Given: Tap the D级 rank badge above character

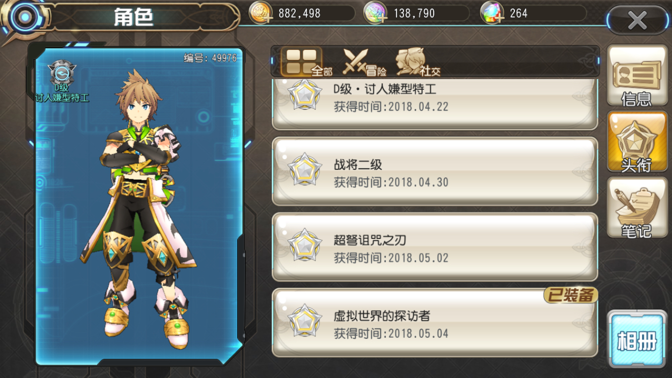Looking at the screenshot, I should click(x=61, y=74).
